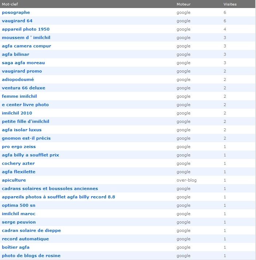This screenshot has width=256, height=260.
Task: Open the 'posographe' keyword link
Action: click(x=16, y=12)
